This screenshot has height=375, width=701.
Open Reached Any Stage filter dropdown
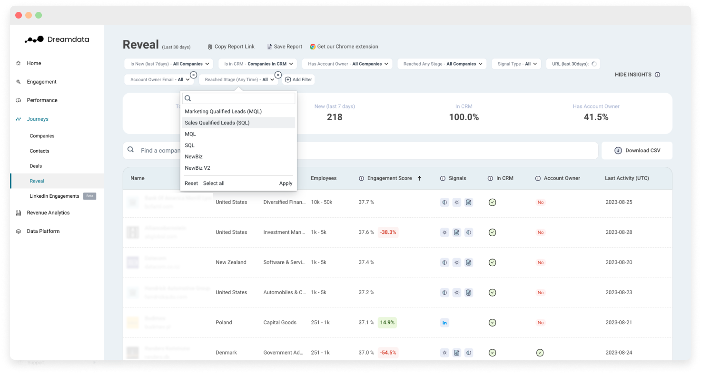tap(442, 64)
